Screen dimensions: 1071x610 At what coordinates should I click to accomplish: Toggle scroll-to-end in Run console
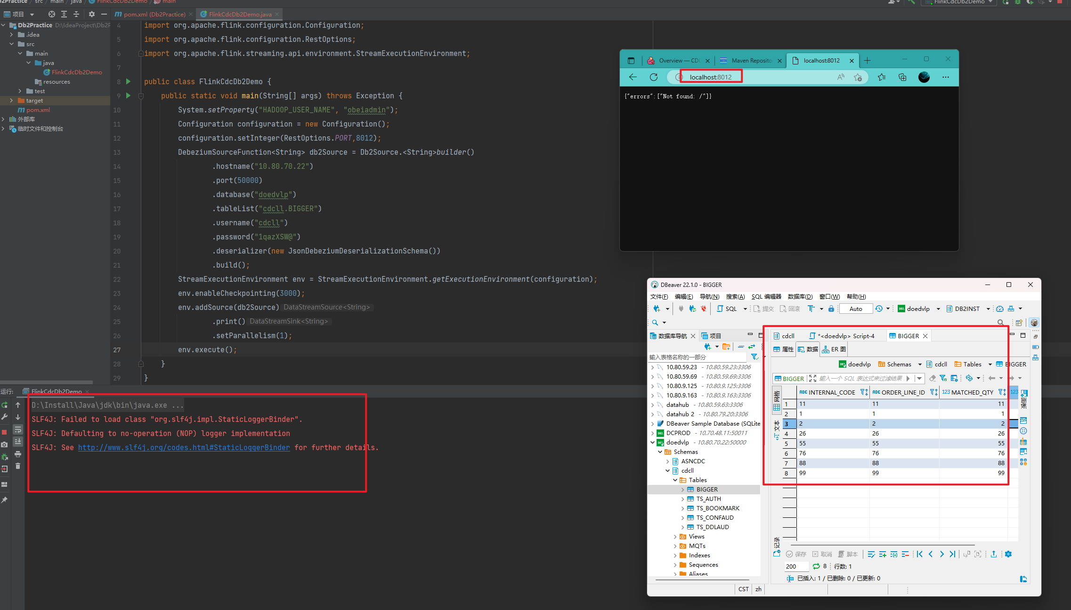point(18,442)
